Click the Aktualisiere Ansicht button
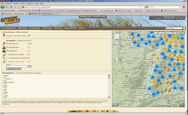Image resolution: width=188 pixels, height=115 pixels. click(x=14, y=69)
